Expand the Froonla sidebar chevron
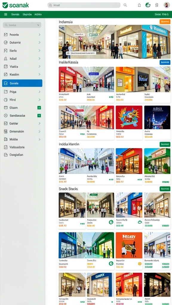Viewport: 172px width, 305px height. coord(39,35)
